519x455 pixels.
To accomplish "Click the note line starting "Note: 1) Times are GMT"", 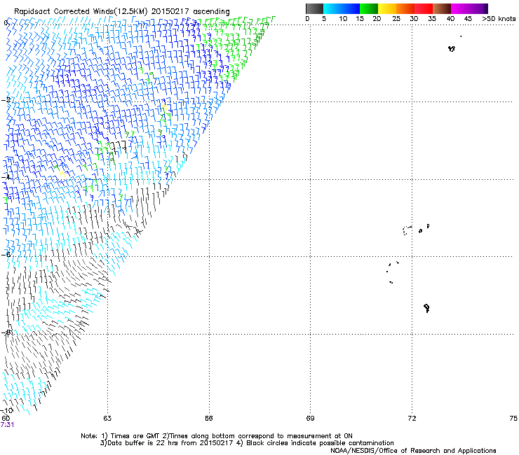I will point(217,436).
